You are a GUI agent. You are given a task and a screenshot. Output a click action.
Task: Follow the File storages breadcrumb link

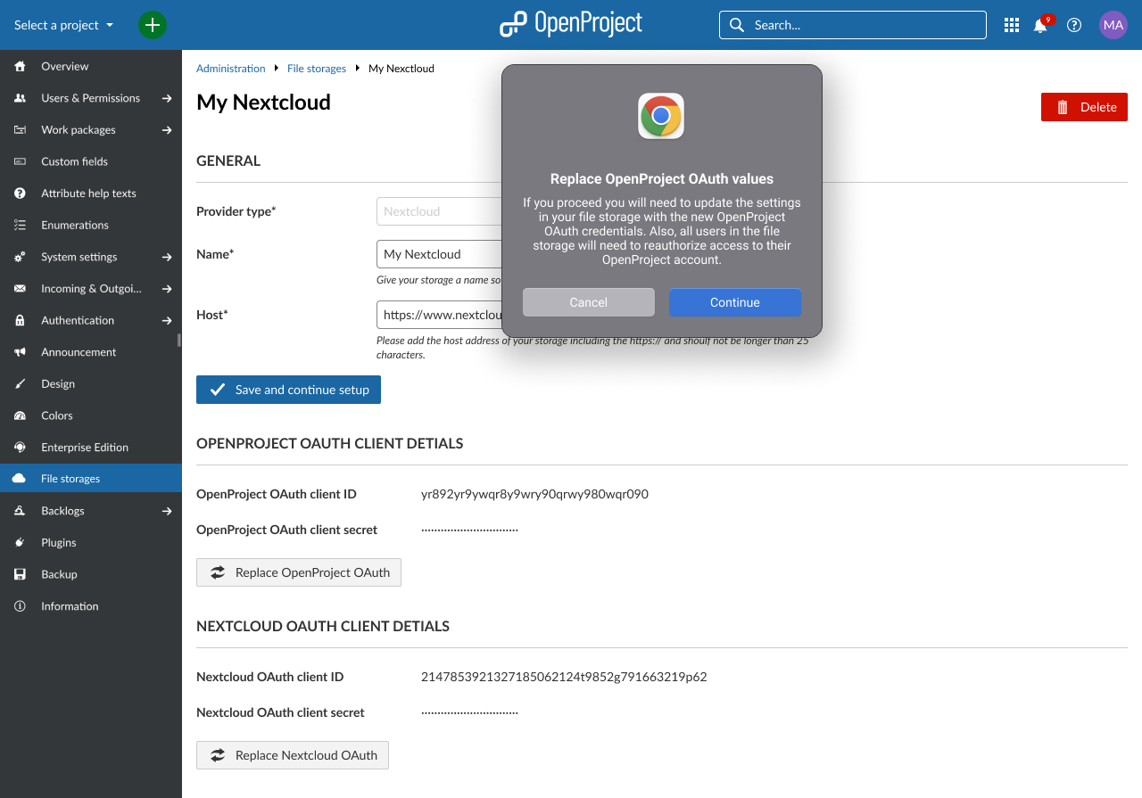click(x=316, y=69)
